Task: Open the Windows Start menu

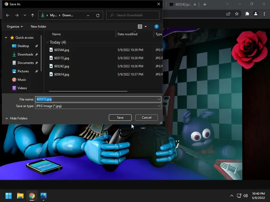Action: (x=8, y=196)
